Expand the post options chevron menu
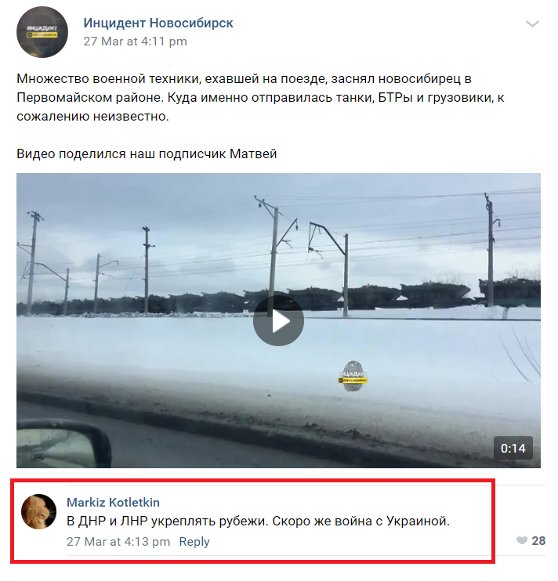 (532, 24)
